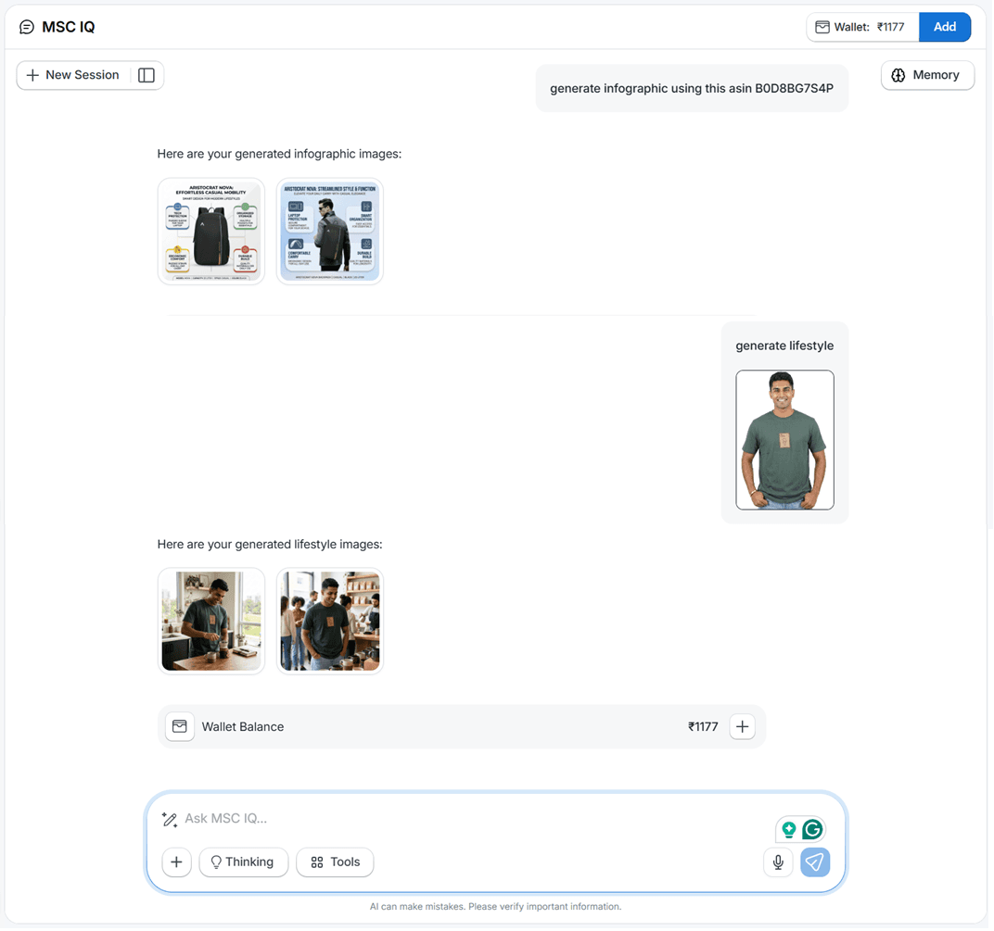Viewport: 994px width, 931px height.
Task: Click the send message paper plane button
Action: click(815, 862)
